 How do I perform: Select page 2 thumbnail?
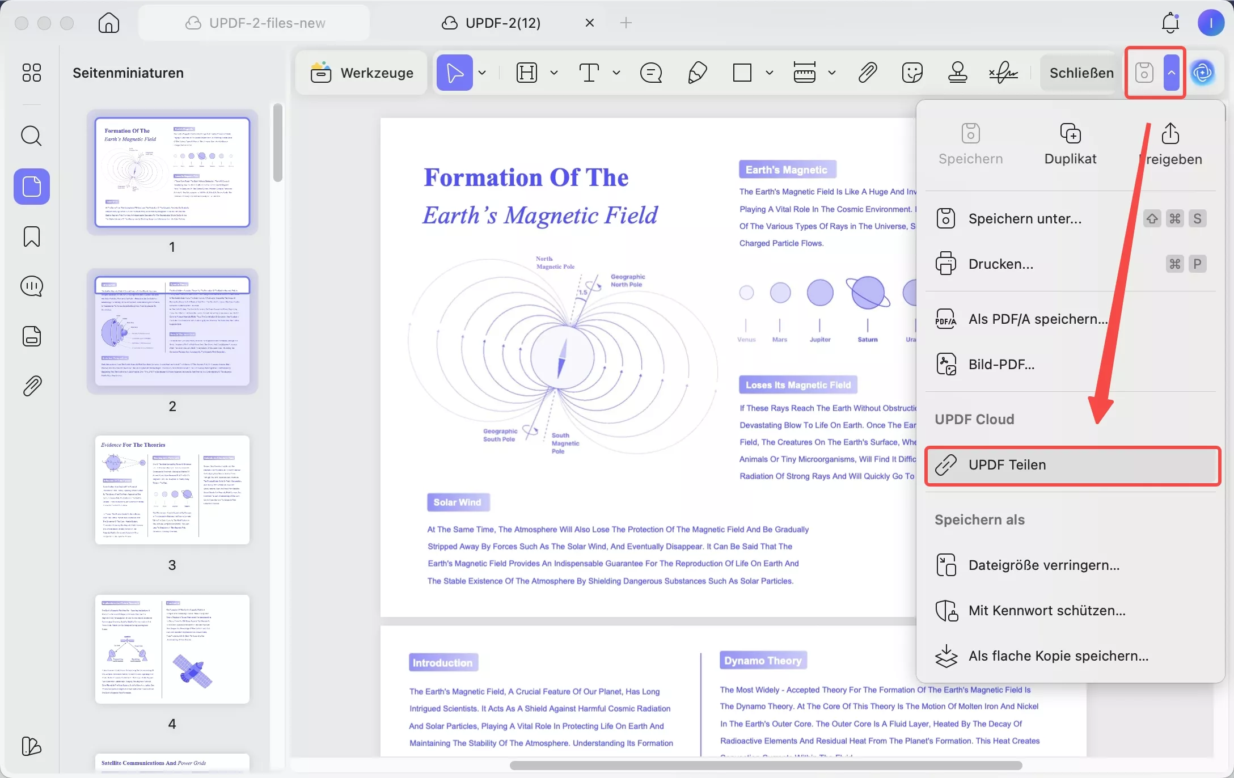click(172, 331)
